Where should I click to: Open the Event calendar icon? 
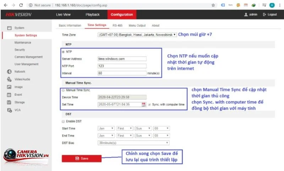pyautogui.click(x=9, y=95)
